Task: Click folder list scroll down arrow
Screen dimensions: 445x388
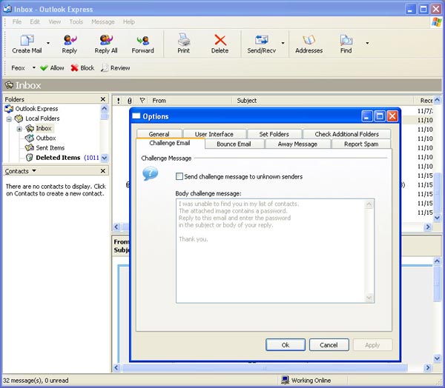Action: 105,158
